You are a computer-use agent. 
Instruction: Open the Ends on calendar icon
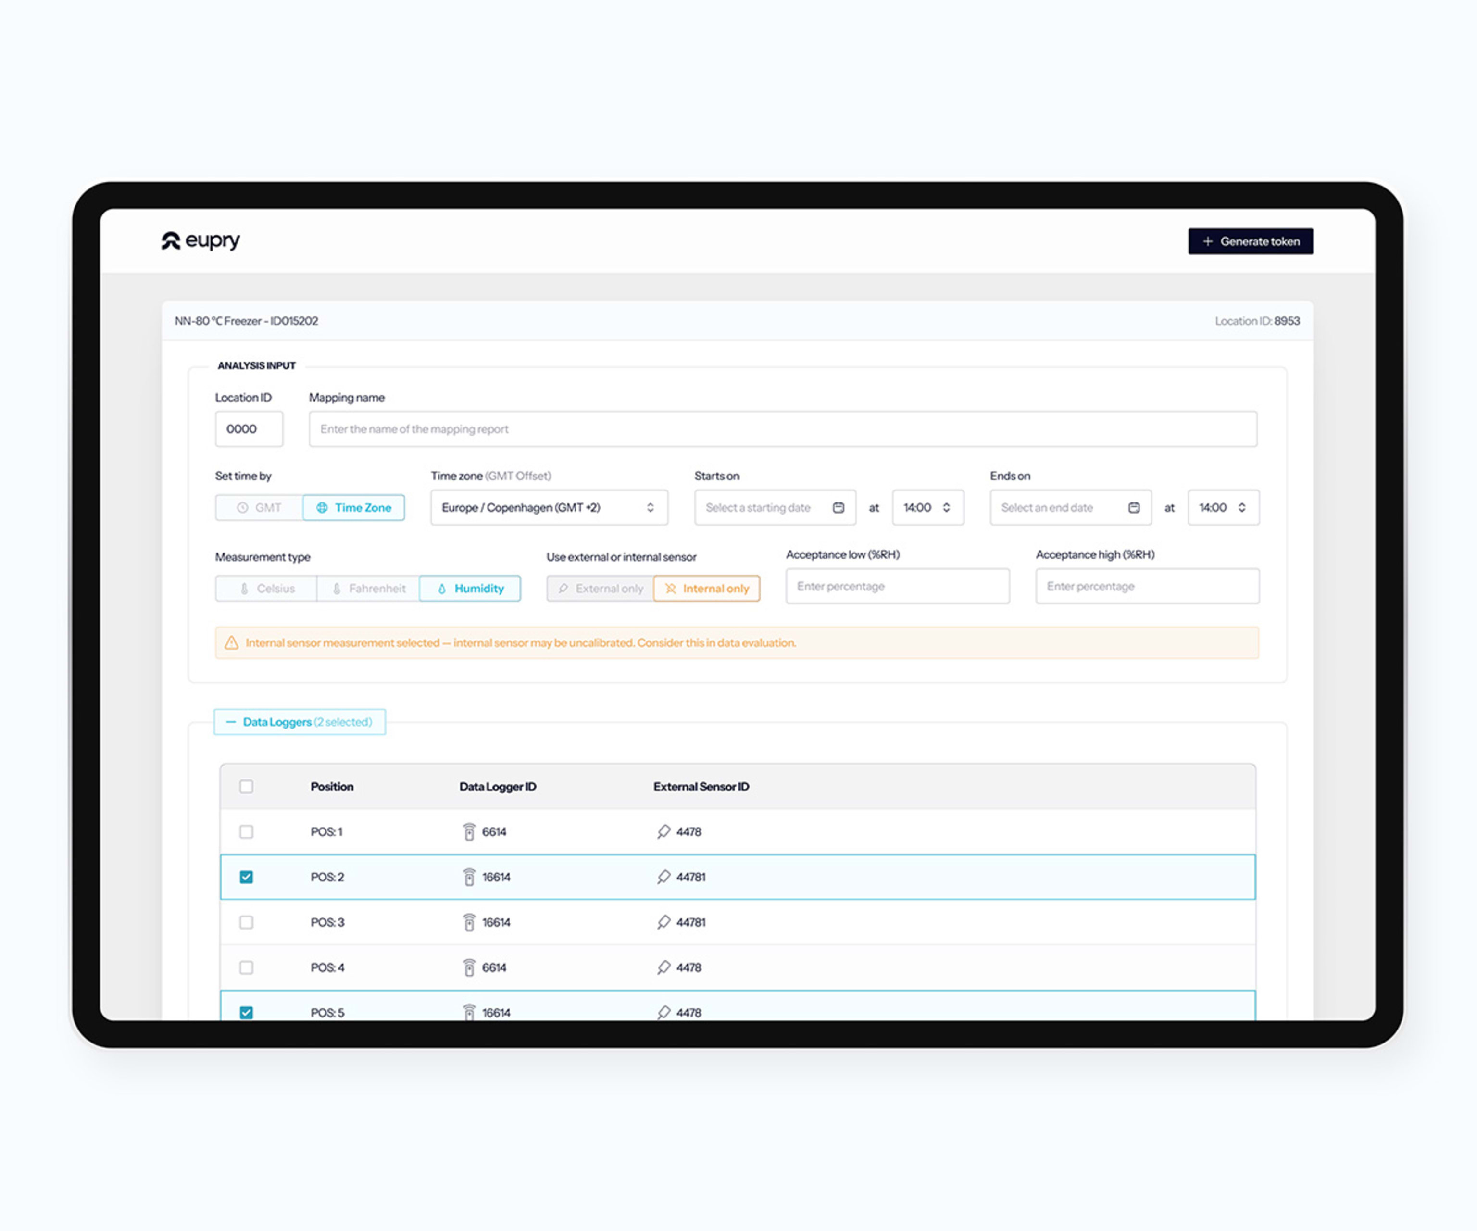(1134, 507)
